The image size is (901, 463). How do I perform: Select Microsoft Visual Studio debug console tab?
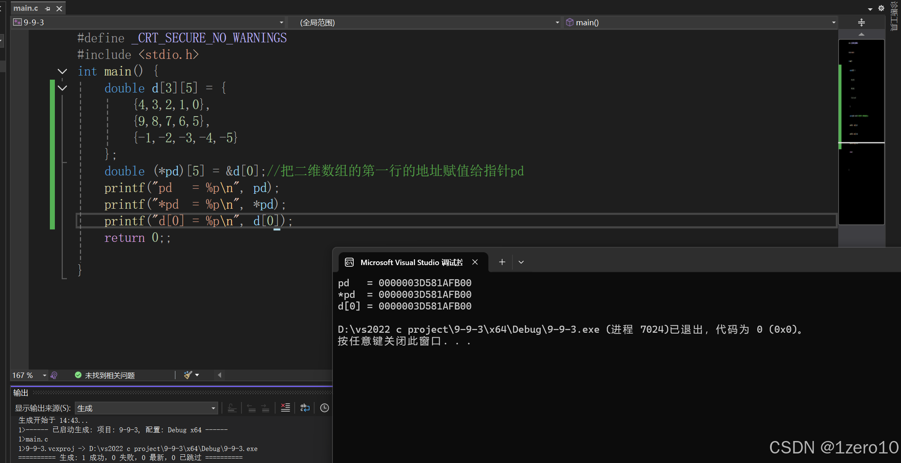[x=411, y=262]
